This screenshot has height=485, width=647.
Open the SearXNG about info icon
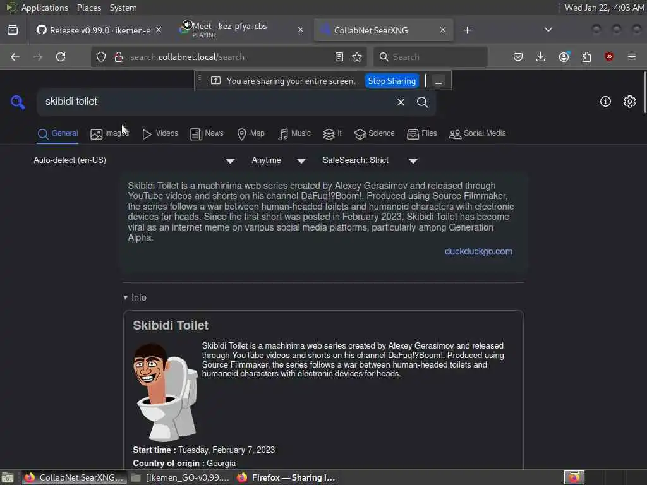[605, 102]
